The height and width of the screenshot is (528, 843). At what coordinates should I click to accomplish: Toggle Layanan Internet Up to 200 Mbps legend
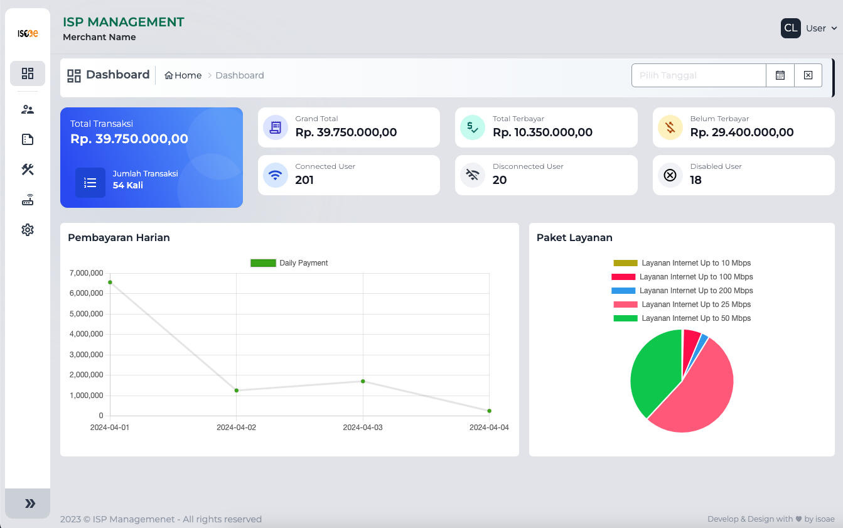coord(682,291)
